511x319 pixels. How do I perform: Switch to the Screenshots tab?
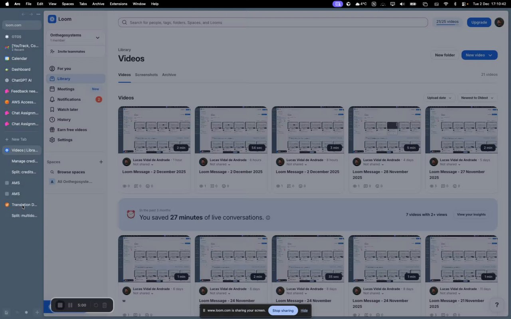[146, 75]
